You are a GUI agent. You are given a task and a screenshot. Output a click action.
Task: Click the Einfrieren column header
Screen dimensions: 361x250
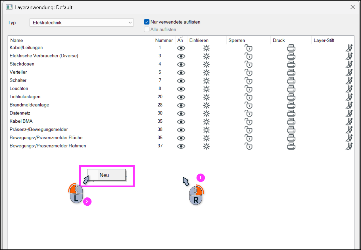tap(207, 40)
